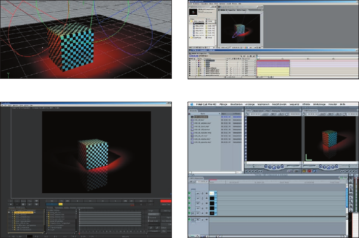The height and width of the screenshot is (238, 359).
Task: Open the Sequenz menu
Action: pos(294,104)
